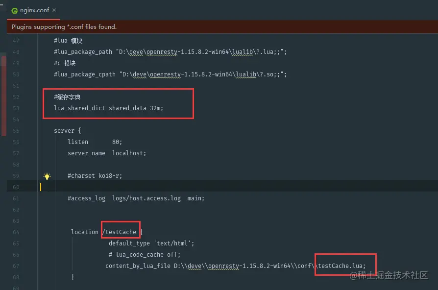Click the closing brace on line 68
The height and width of the screenshot is (290, 438).
pos(73,277)
